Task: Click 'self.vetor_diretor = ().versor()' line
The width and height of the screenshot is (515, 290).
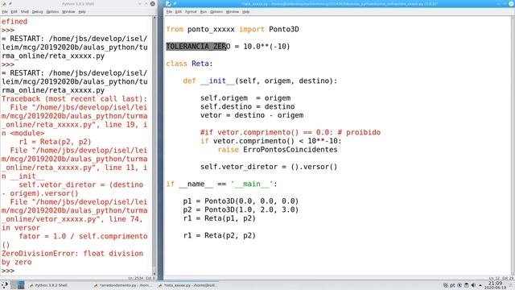Action: coord(269,167)
